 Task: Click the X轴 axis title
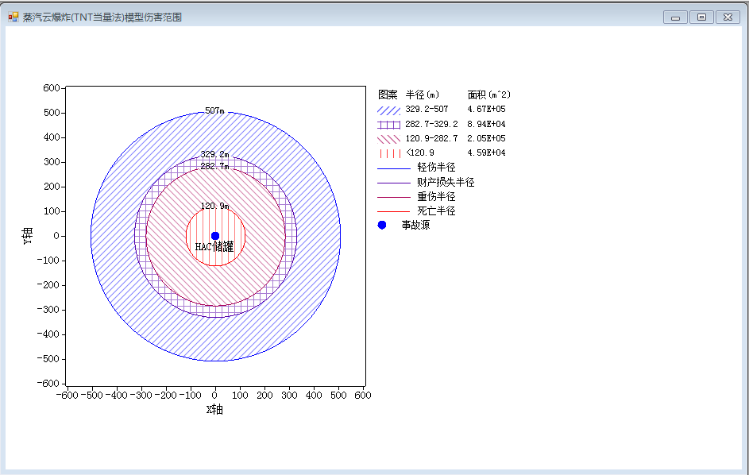214,410
